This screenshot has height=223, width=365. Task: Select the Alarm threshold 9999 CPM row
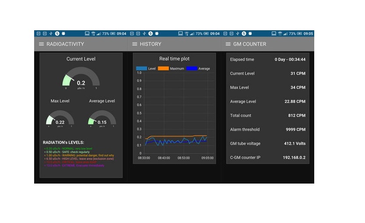click(268, 130)
